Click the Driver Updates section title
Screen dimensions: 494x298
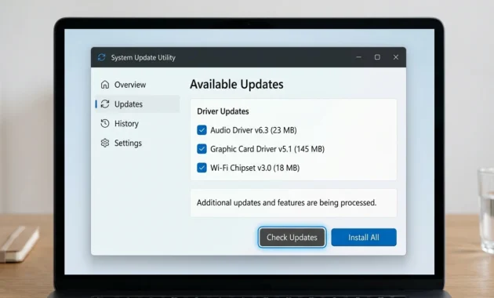click(223, 111)
